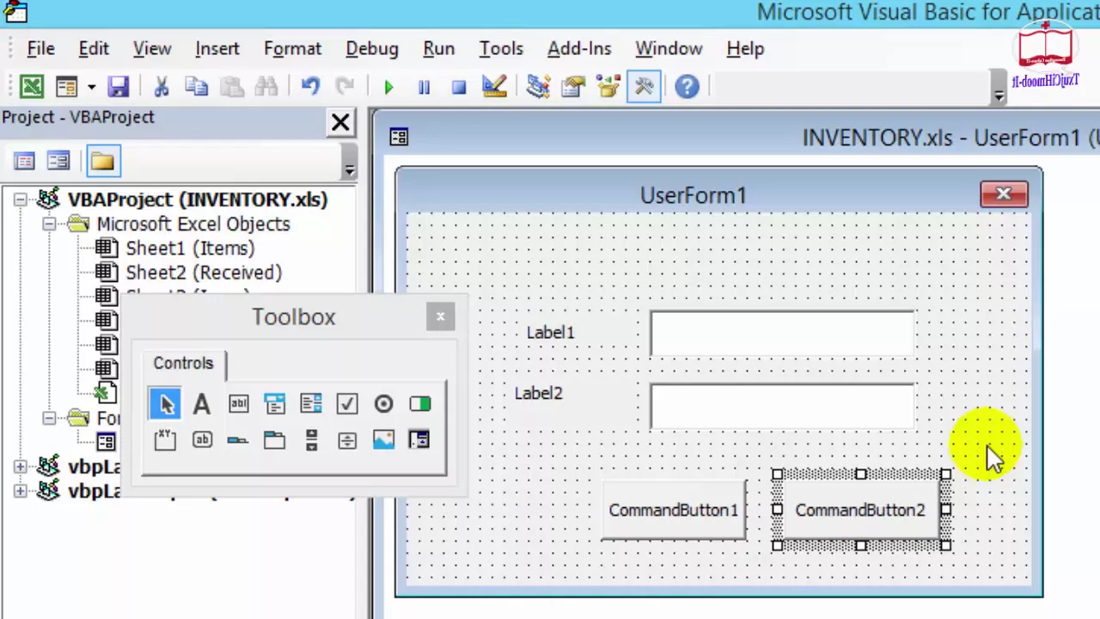Click the Controls tab in Toolbox

pos(183,364)
